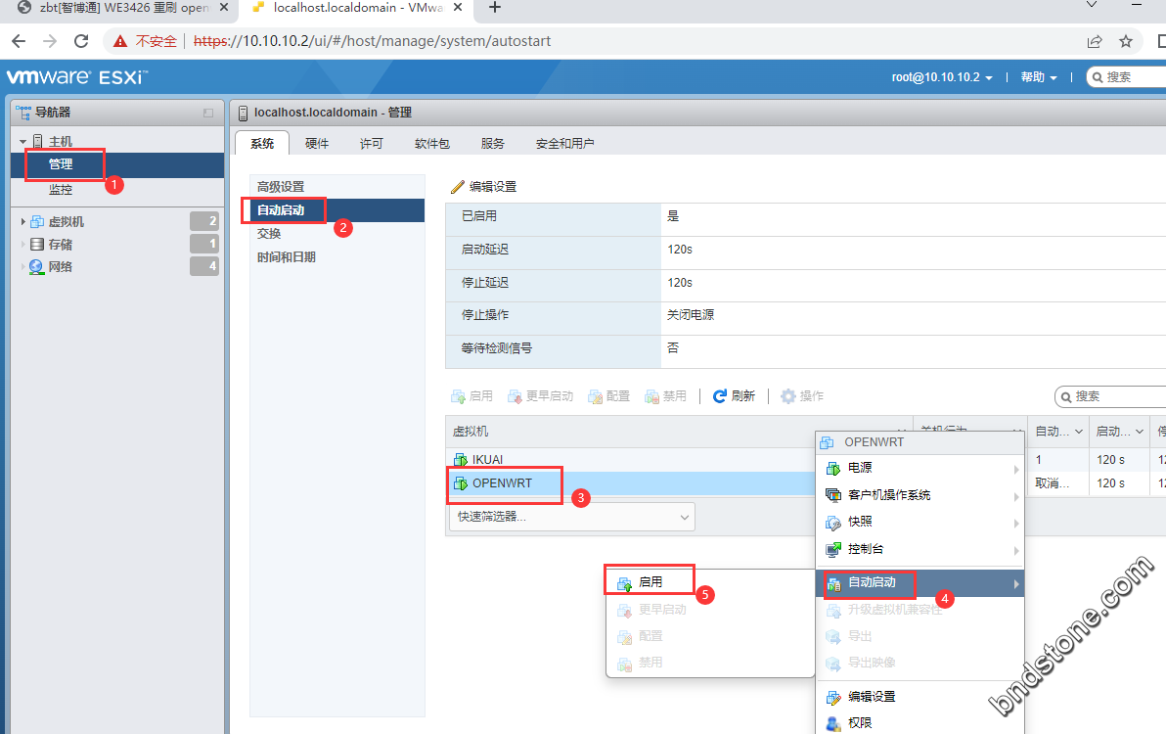Switch to the 软件包 tab
1166x734 pixels.
tap(432, 144)
